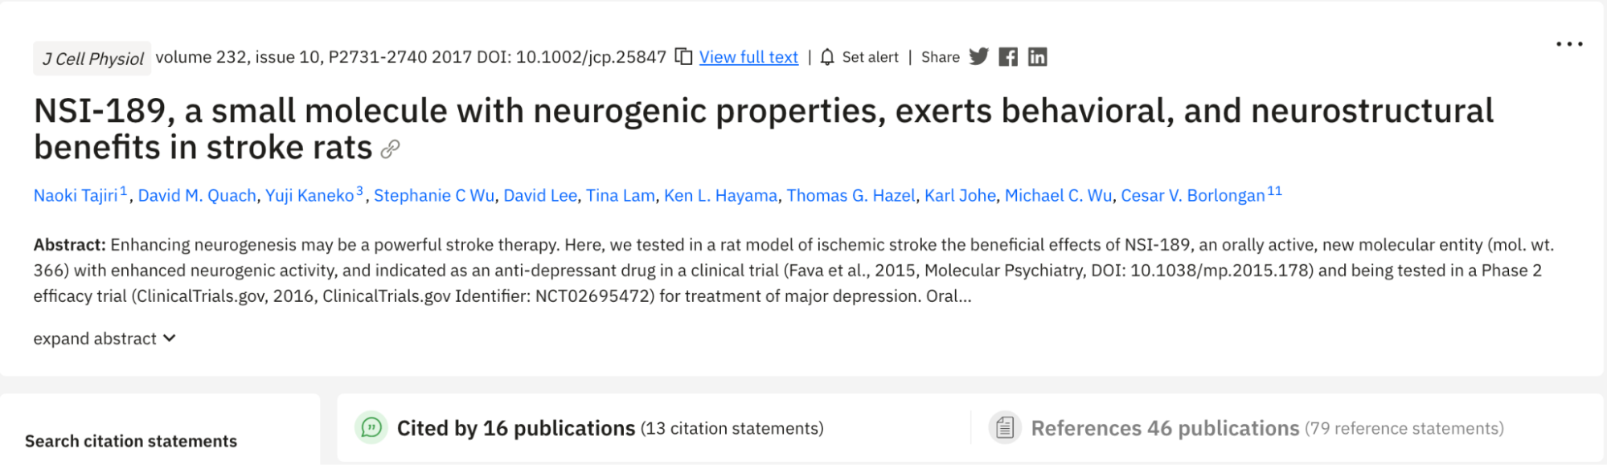Click the J Cell Physiol journal tag

(x=92, y=59)
